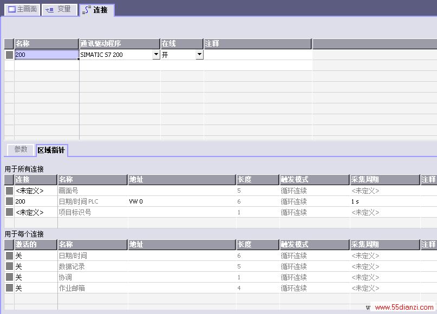The width and height of the screenshot is (437, 314).
Task: Edit the connection name field 200
Action: click(47, 55)
